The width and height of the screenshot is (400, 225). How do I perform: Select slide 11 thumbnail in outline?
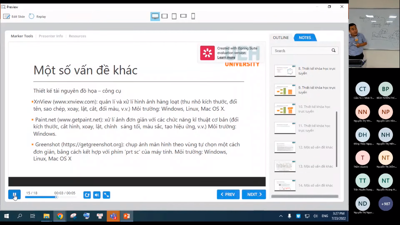tap(285, 128)
